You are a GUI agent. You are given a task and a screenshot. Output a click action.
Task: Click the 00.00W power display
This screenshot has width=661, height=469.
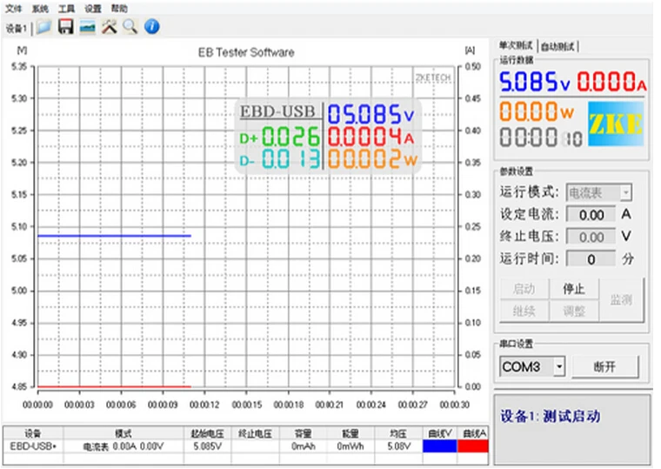[537, 111]
